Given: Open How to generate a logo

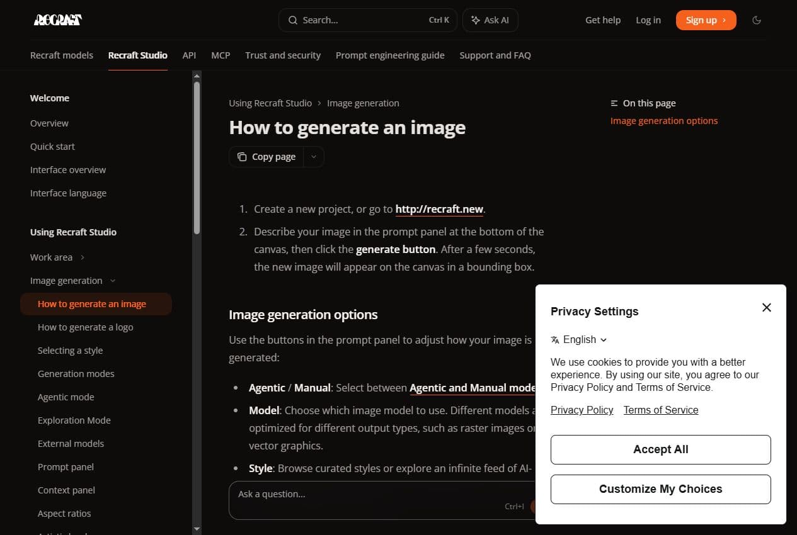Looking at the screenshot, I should [x=86, y=327].
